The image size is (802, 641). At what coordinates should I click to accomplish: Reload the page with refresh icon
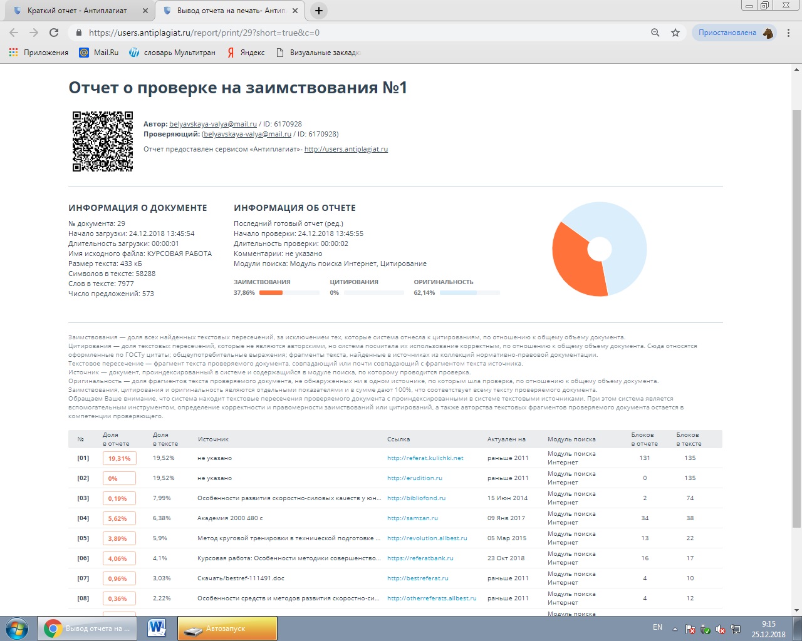click(x=54, y=33)
